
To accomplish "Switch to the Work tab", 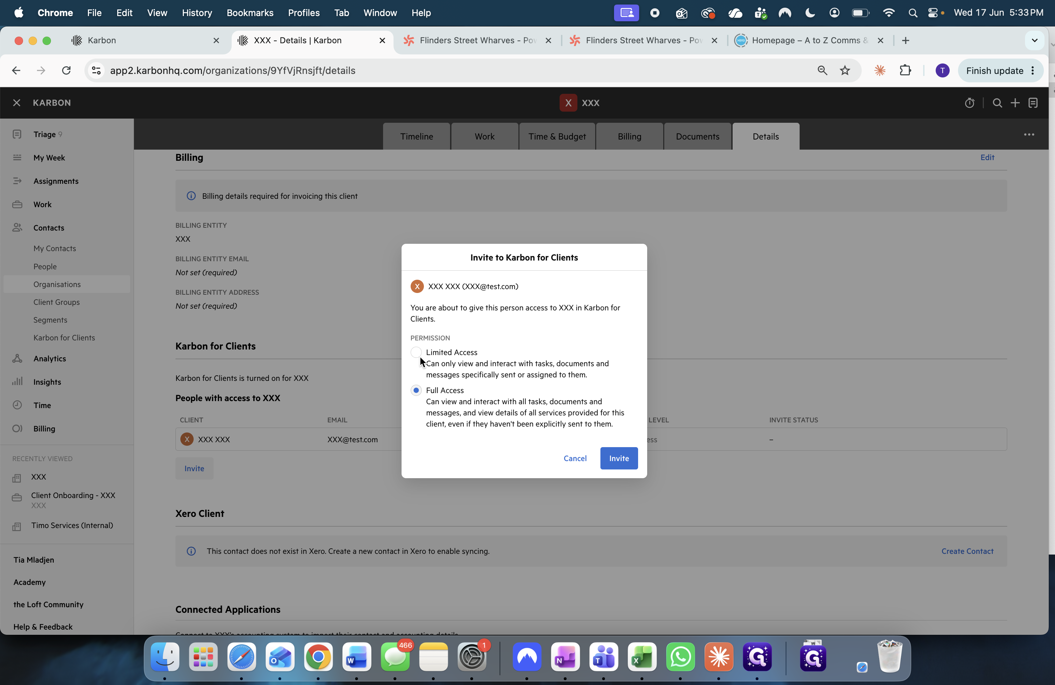I will tap(485, 136).
